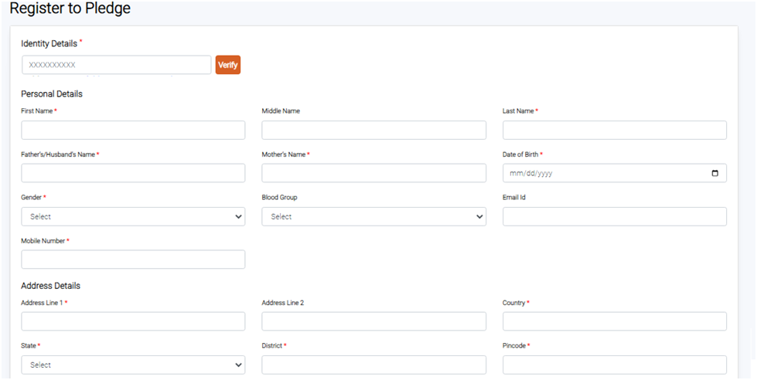Open the Blood Group dropdown
The width and height of the screenshot is (757, 380).
[373, 216]
